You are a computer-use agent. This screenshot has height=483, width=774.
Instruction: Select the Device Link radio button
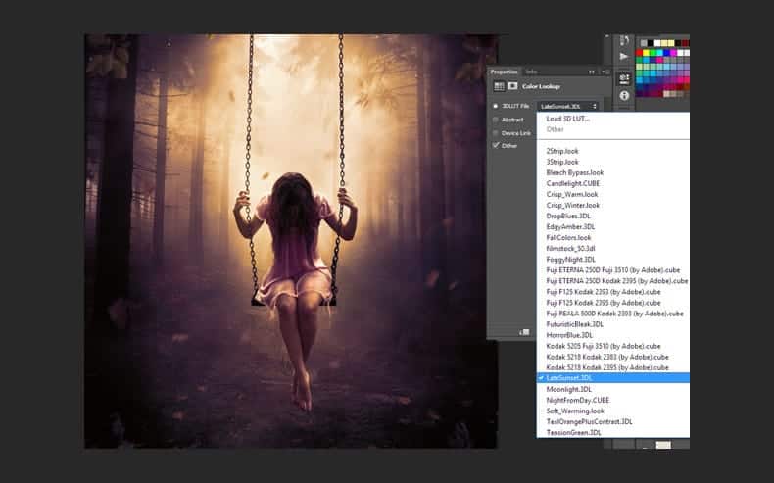tap(496, 133)
